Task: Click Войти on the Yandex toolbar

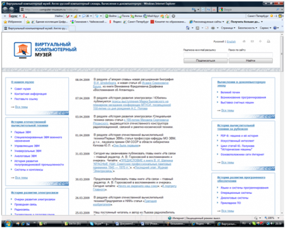Action: [x=111, y=16]
